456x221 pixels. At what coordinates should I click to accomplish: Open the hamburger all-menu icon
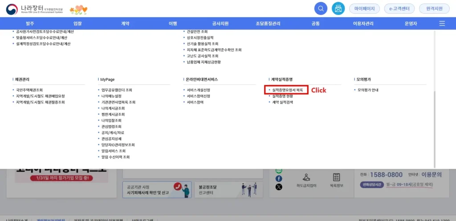[x=442, y=24]
